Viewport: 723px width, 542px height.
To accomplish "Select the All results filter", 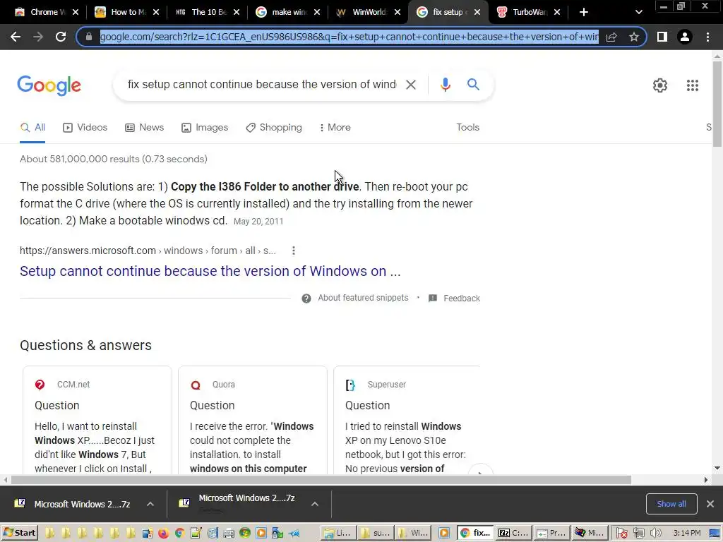I will (32, 128).
